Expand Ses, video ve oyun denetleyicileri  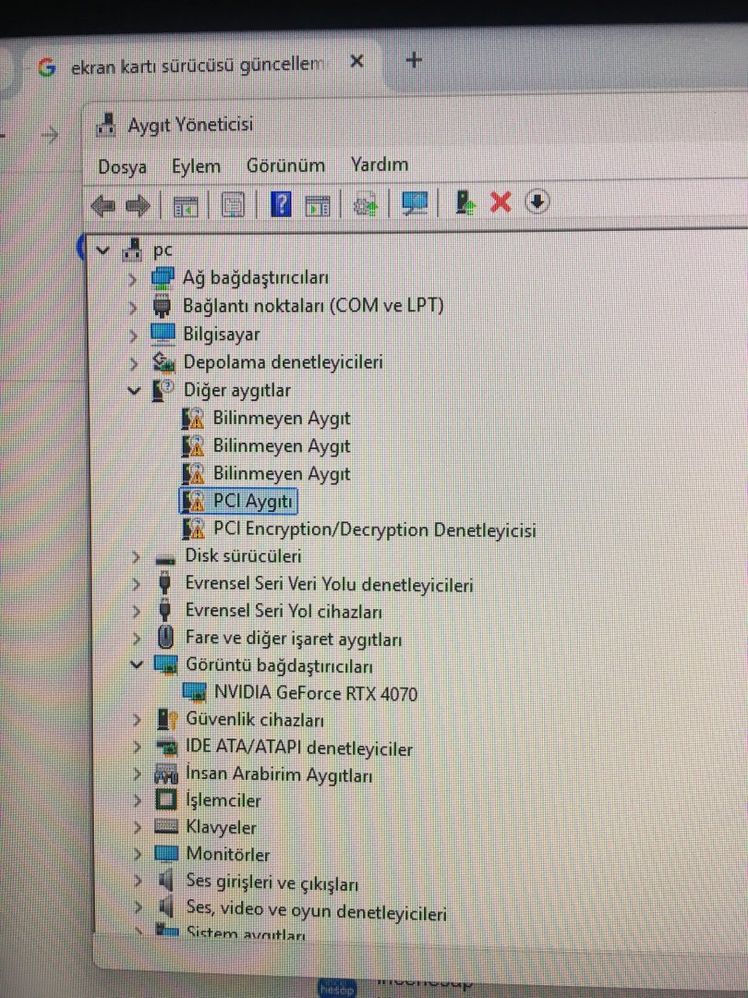(137, 908)
